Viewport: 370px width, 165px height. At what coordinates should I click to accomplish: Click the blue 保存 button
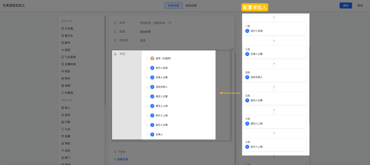click(346, 5)
